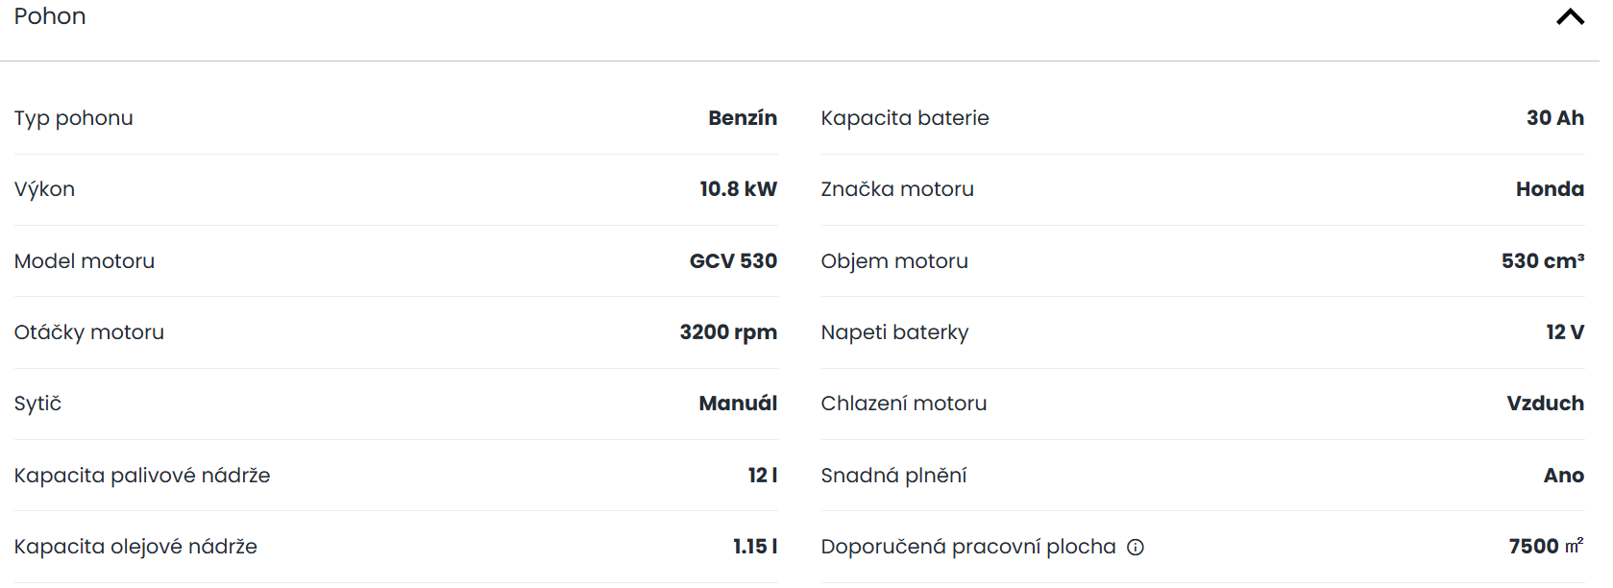Click the 7500 m² recommended area value
Viewport: 1613px width, 588px height.
coord(1547,547)
